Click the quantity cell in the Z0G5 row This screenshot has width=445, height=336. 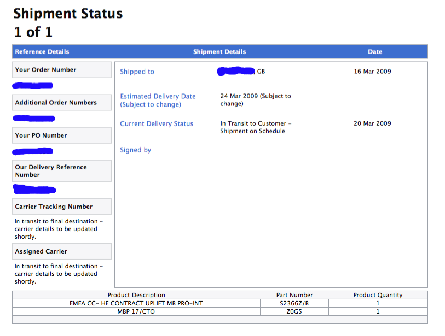(x=378, y=311)
